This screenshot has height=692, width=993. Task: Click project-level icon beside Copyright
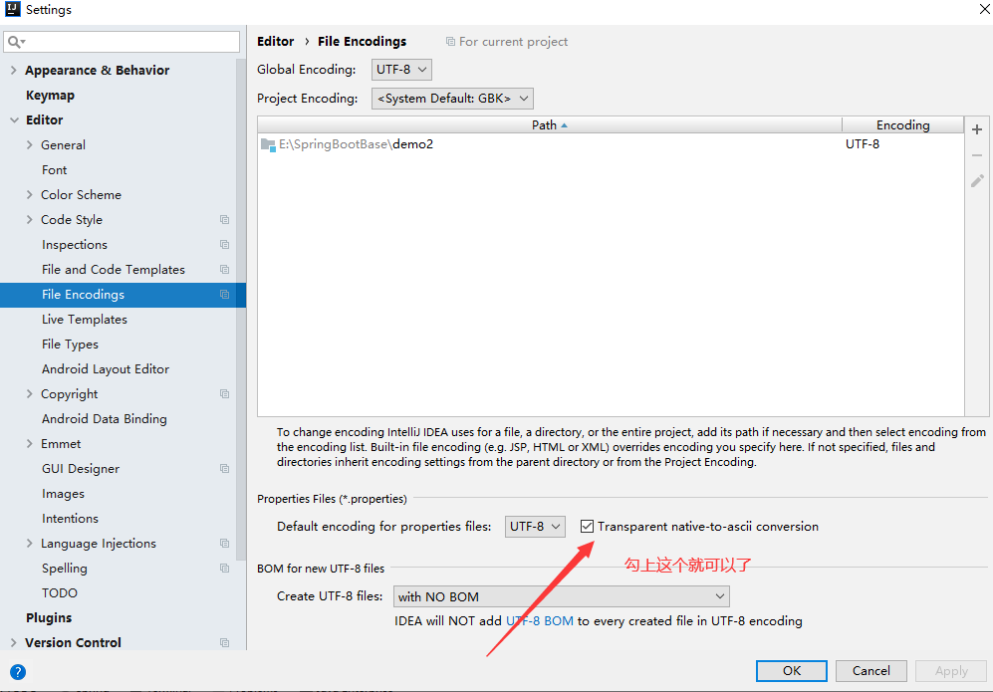tap(224, 394)
